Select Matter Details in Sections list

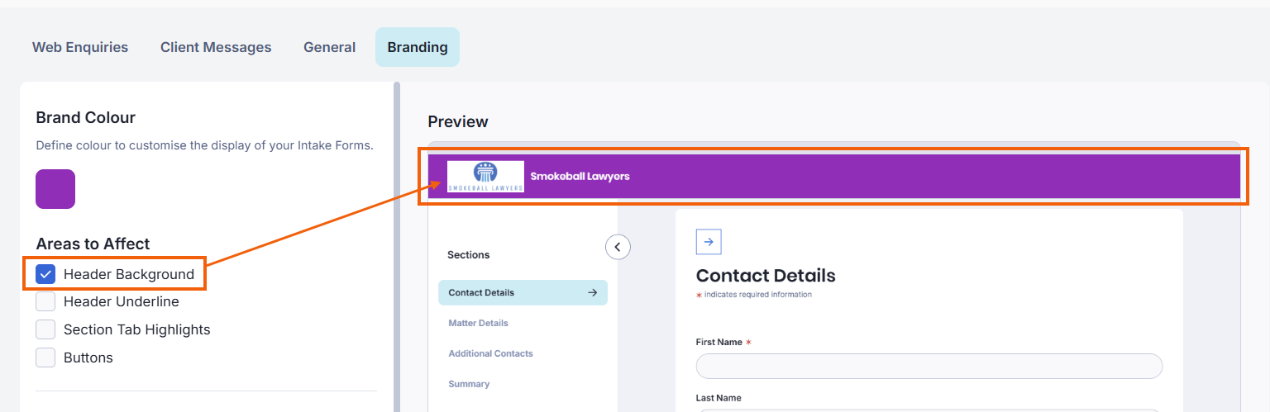[x=478, y=323]
